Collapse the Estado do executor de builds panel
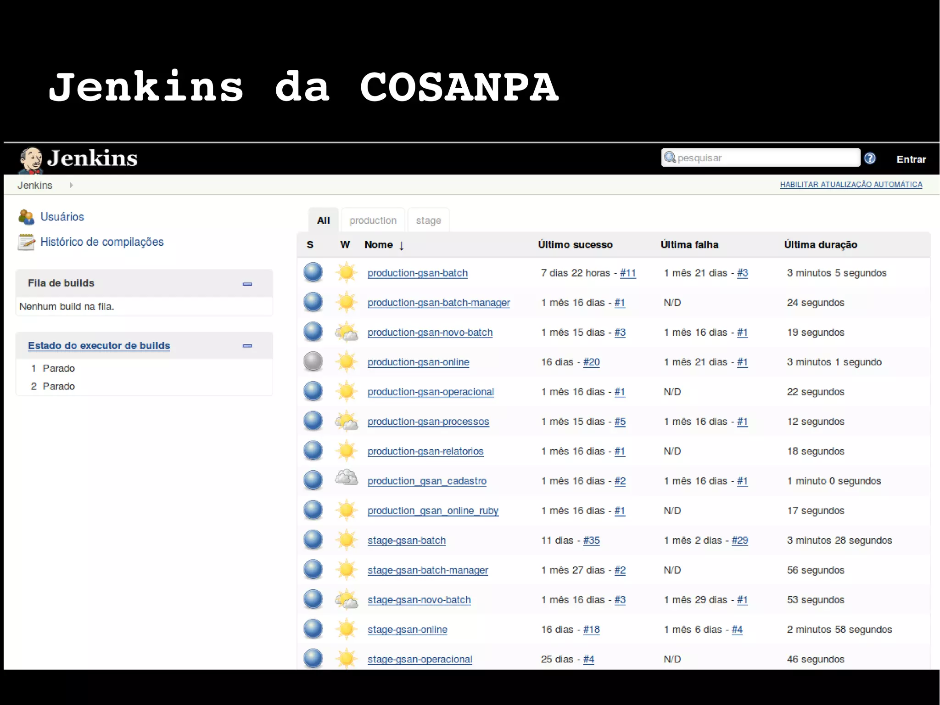Viewport: 940px width, 705px height. tap(247, 346)
